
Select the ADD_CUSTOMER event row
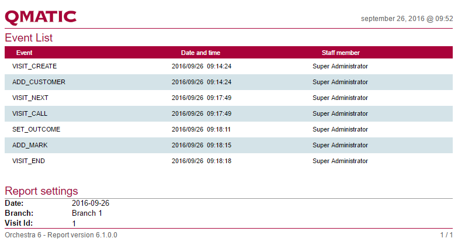tap(39, 82)
